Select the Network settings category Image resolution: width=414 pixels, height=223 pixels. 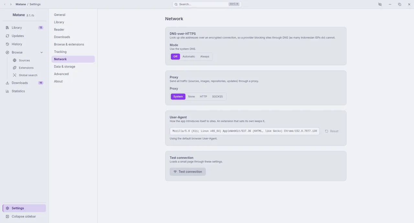pyautogui.click(x=73, y=59)
